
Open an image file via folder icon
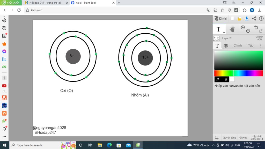(239, 19)
